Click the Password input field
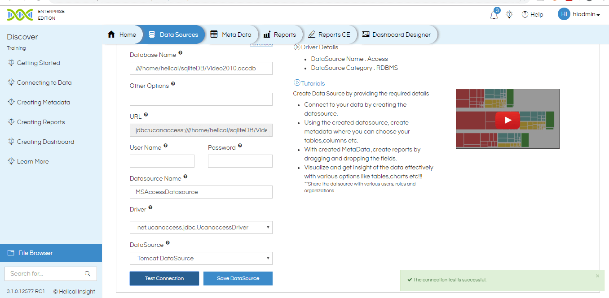 240,161
